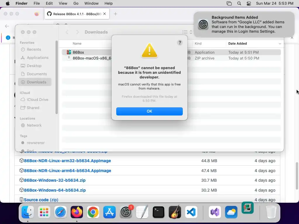Open the View menu

(63, 3)
